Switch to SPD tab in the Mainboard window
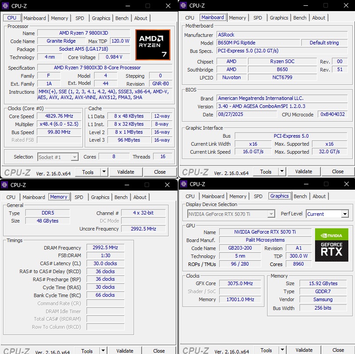The width and height of the screenshot is (355, 354). point(258,18)
